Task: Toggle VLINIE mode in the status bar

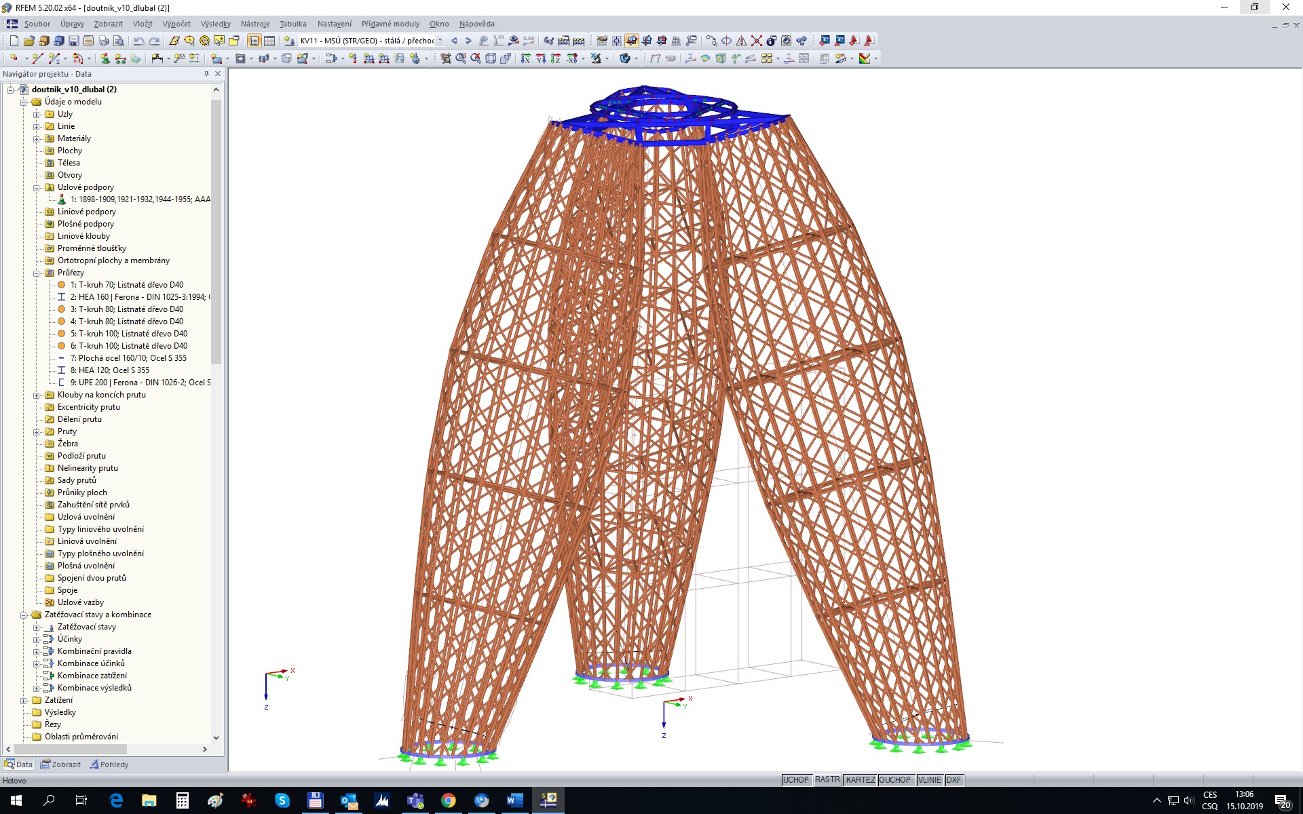Action: (x=929, y=780)
